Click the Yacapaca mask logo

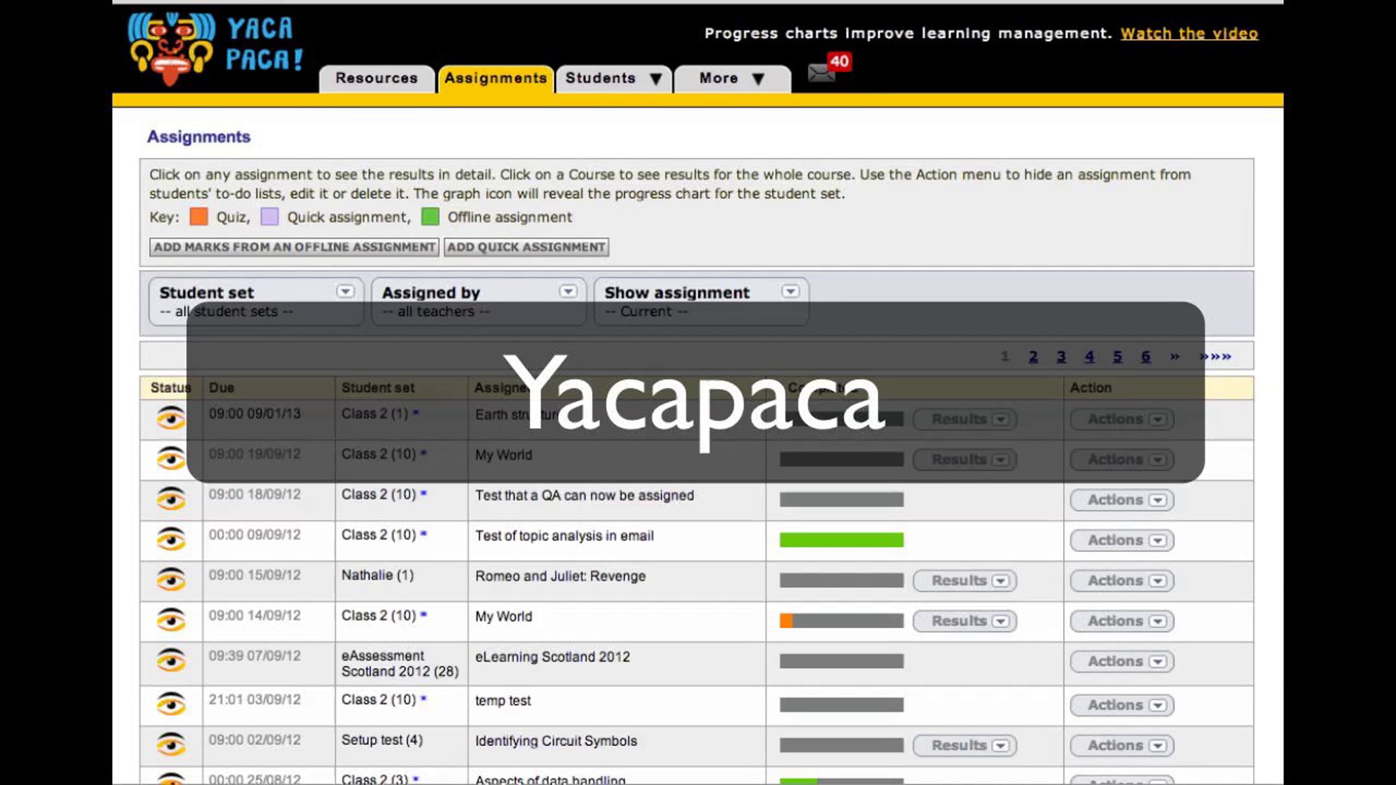171,49
